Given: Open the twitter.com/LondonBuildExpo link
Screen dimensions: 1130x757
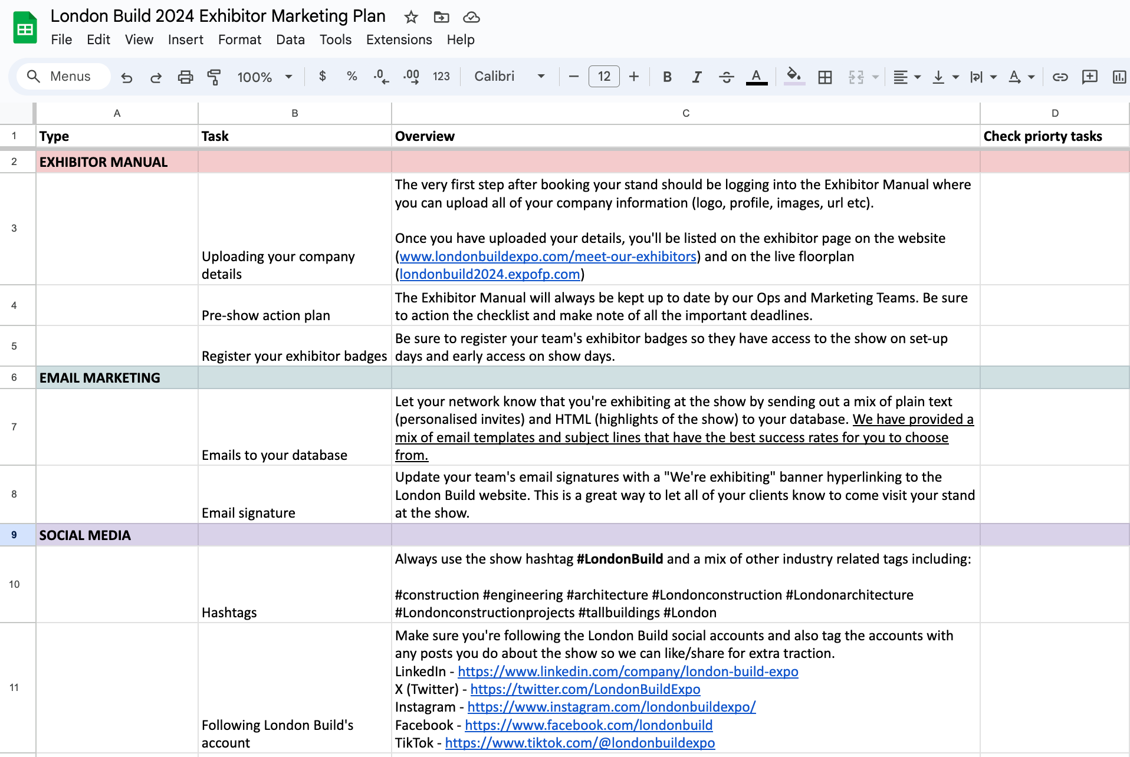Looking at the screenshot, I should click(x=586, y=689).
